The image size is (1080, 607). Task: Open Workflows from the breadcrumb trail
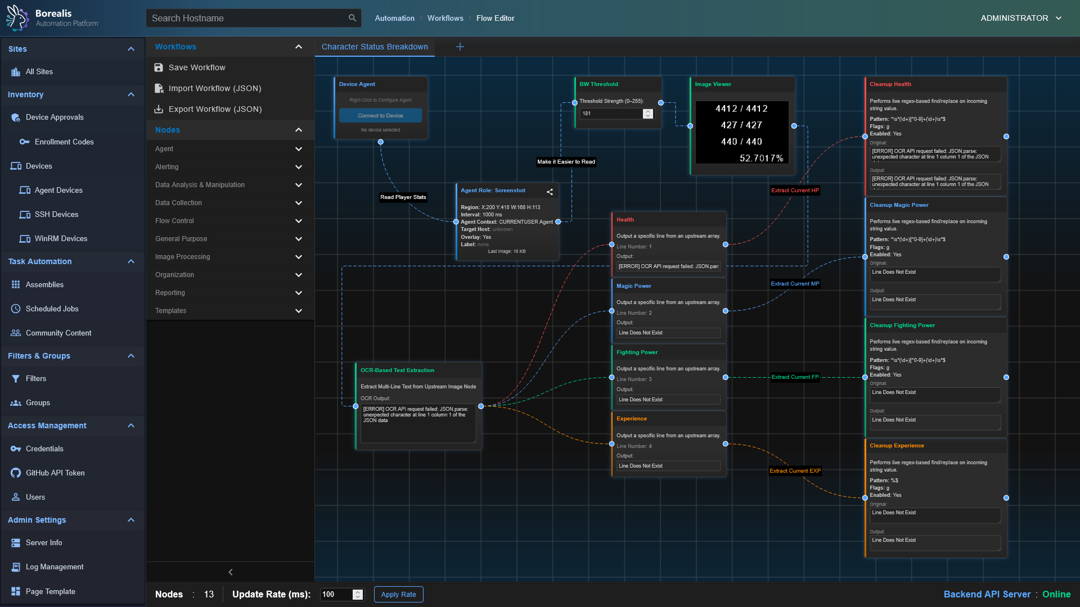click(x=445, y=18)
